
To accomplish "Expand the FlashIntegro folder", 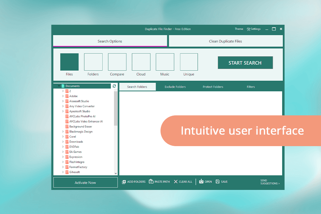I will point(63,162).
